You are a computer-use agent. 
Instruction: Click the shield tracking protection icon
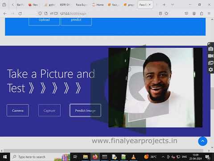tap(40, 13)
